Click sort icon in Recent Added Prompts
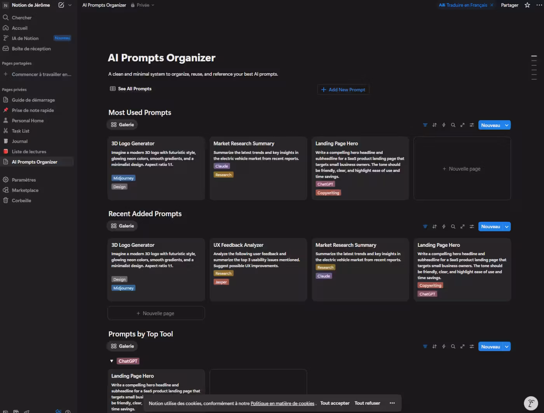 coord(434,227)
